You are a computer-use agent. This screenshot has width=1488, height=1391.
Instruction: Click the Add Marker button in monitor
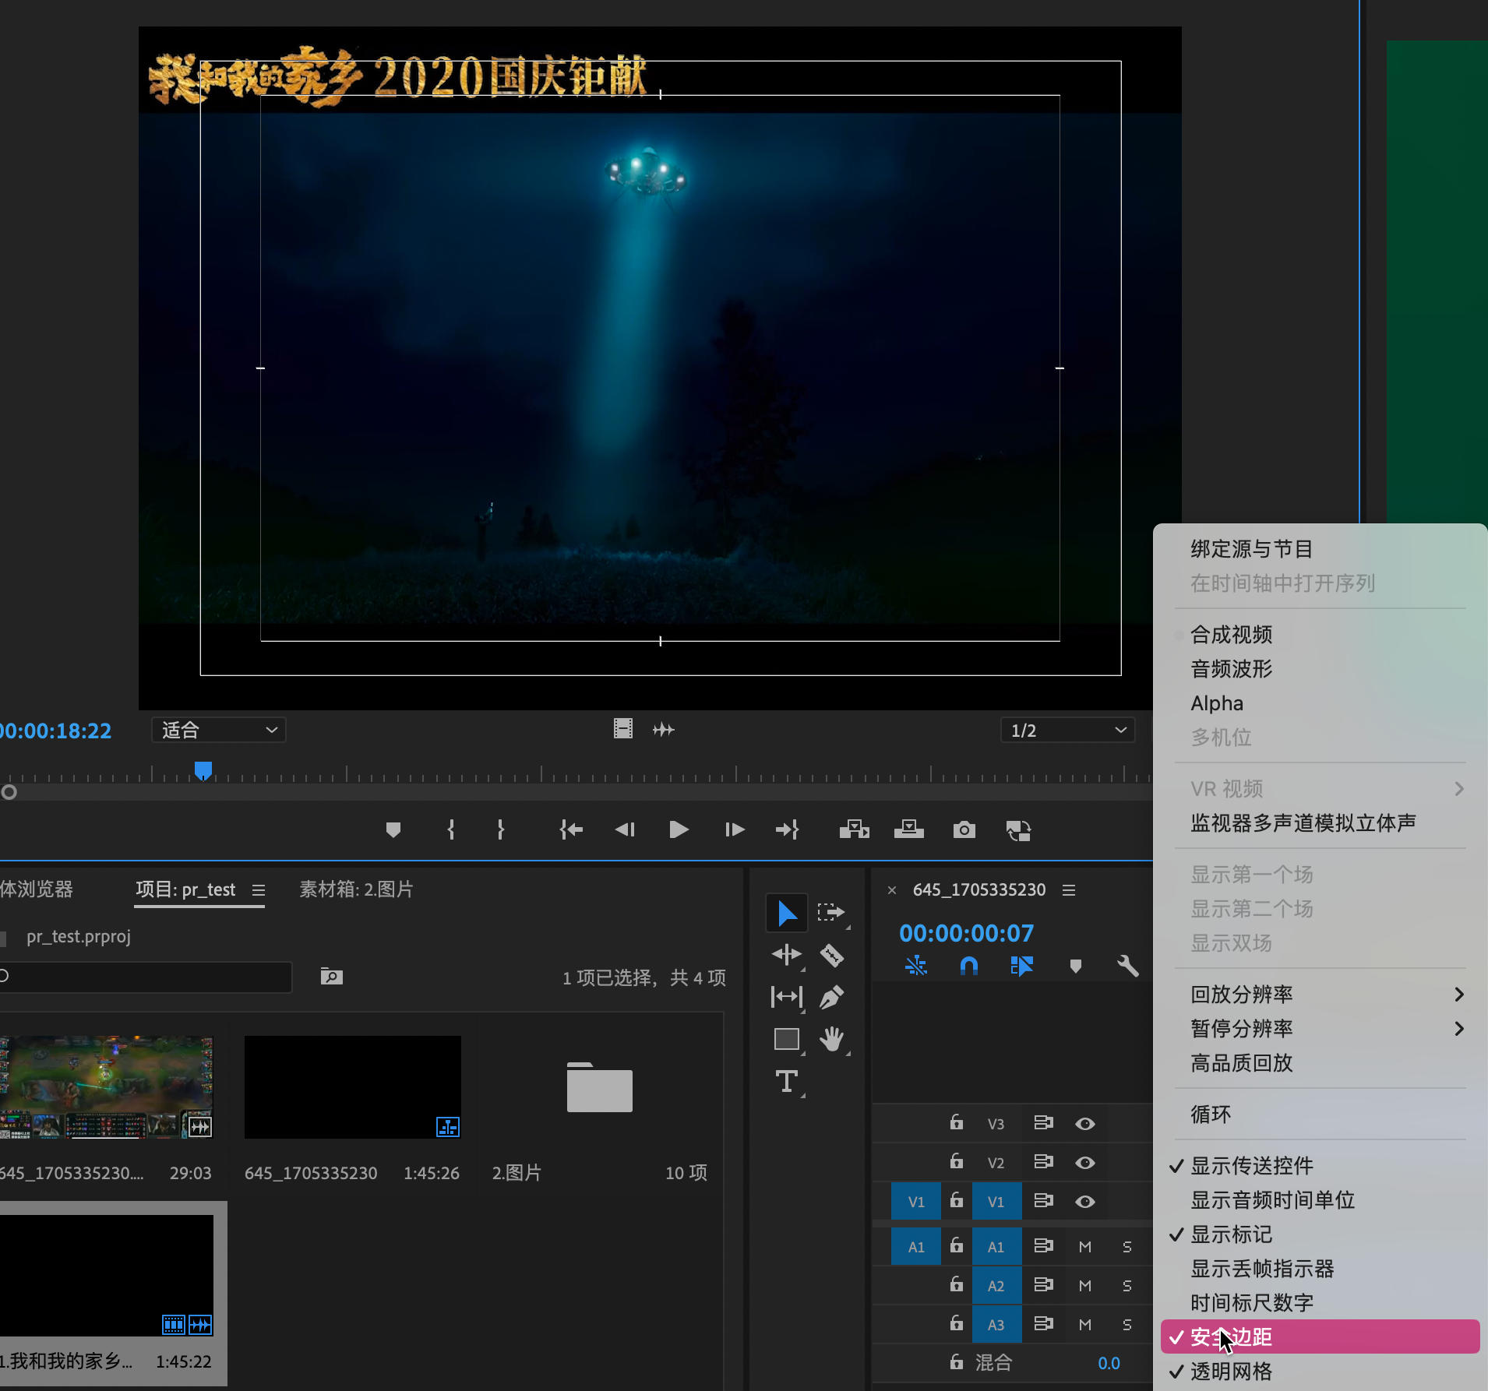tap(393, 830)
